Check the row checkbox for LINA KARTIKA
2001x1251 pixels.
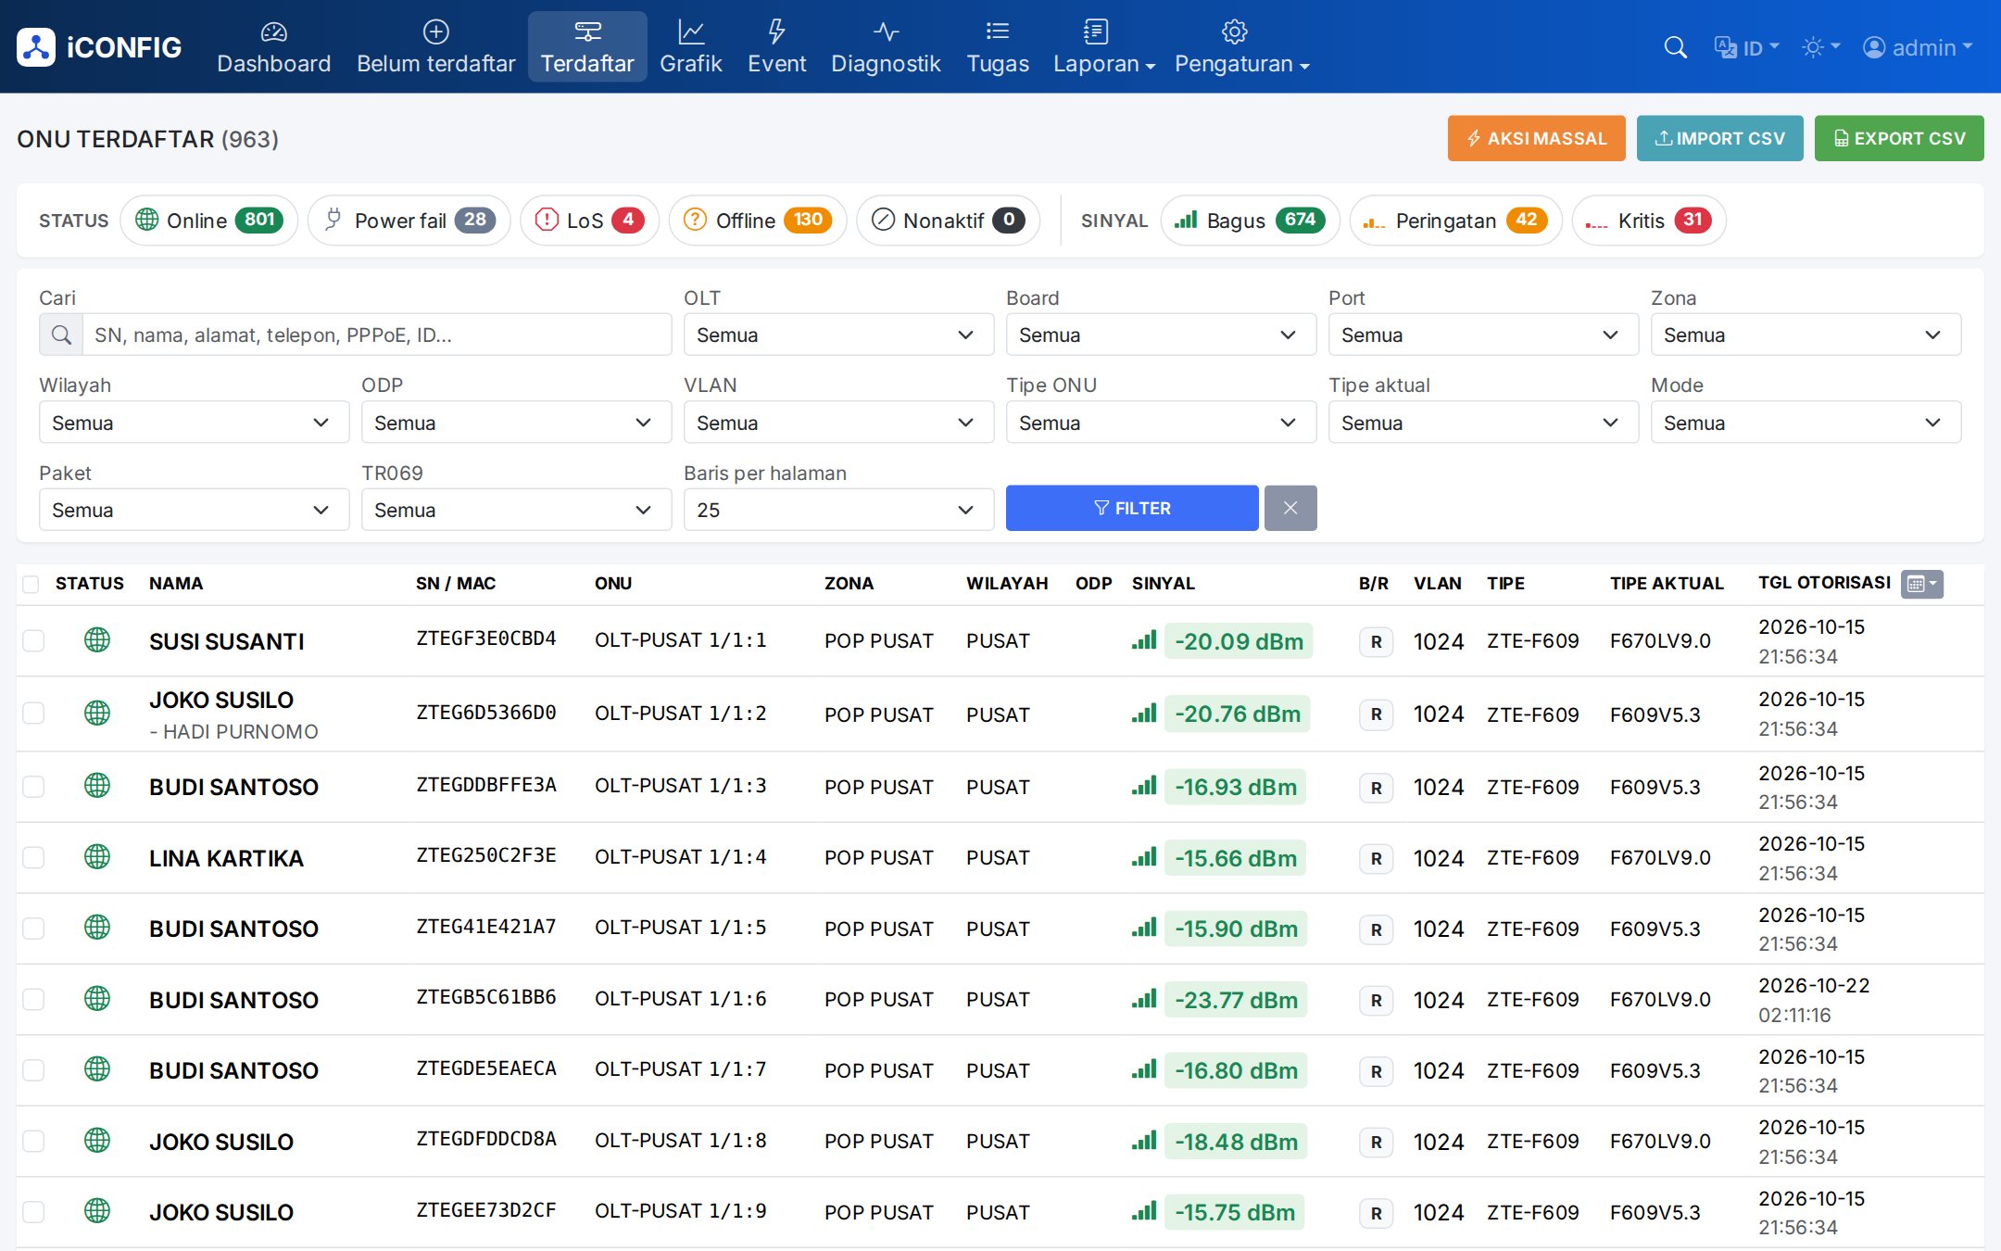point(33,857)
